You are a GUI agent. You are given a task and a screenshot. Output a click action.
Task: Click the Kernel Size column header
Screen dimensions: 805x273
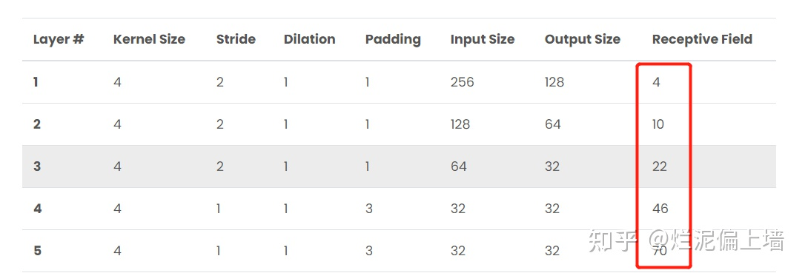click(149, 39)
